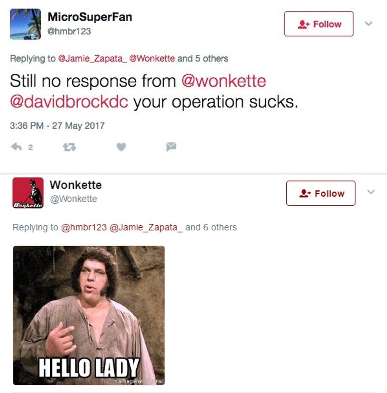The image size is (387, 393).
Task: Expand options chevron on Wonkette's tweet
Action: (x=371, y=192)
